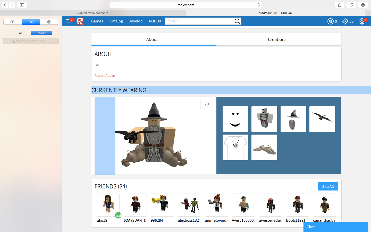Image resolution: width=371 pixels, height=232 pixels.
Task: Open the Develop menu
Action: [x=136, y=21]
